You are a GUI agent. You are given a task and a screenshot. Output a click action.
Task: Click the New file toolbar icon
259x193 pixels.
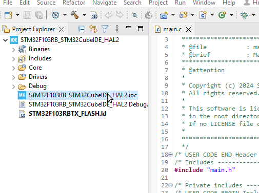coord(8,15)
